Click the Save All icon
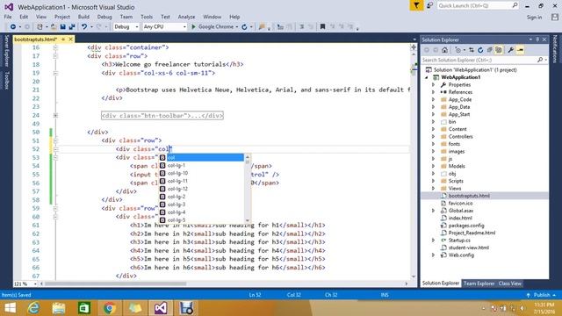The image size is (562, 316). click(72, 27)
